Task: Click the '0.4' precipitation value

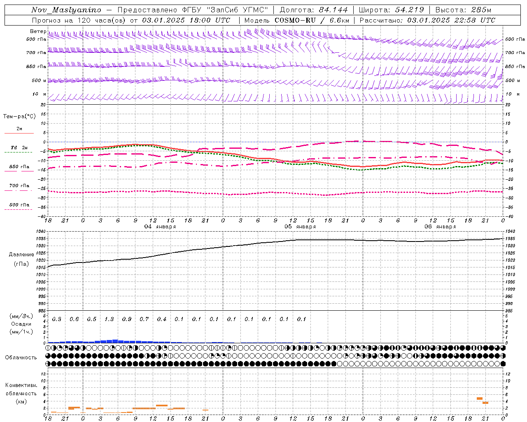Action: click(x=162, y=319)
